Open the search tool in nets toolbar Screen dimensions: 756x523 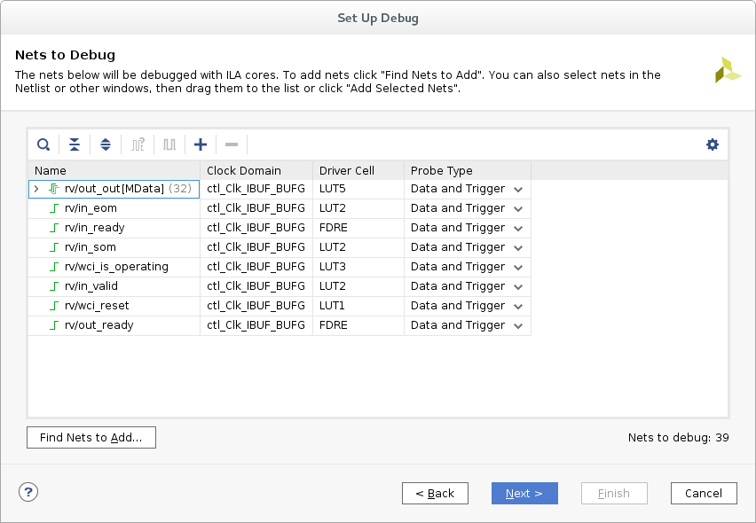43,144
